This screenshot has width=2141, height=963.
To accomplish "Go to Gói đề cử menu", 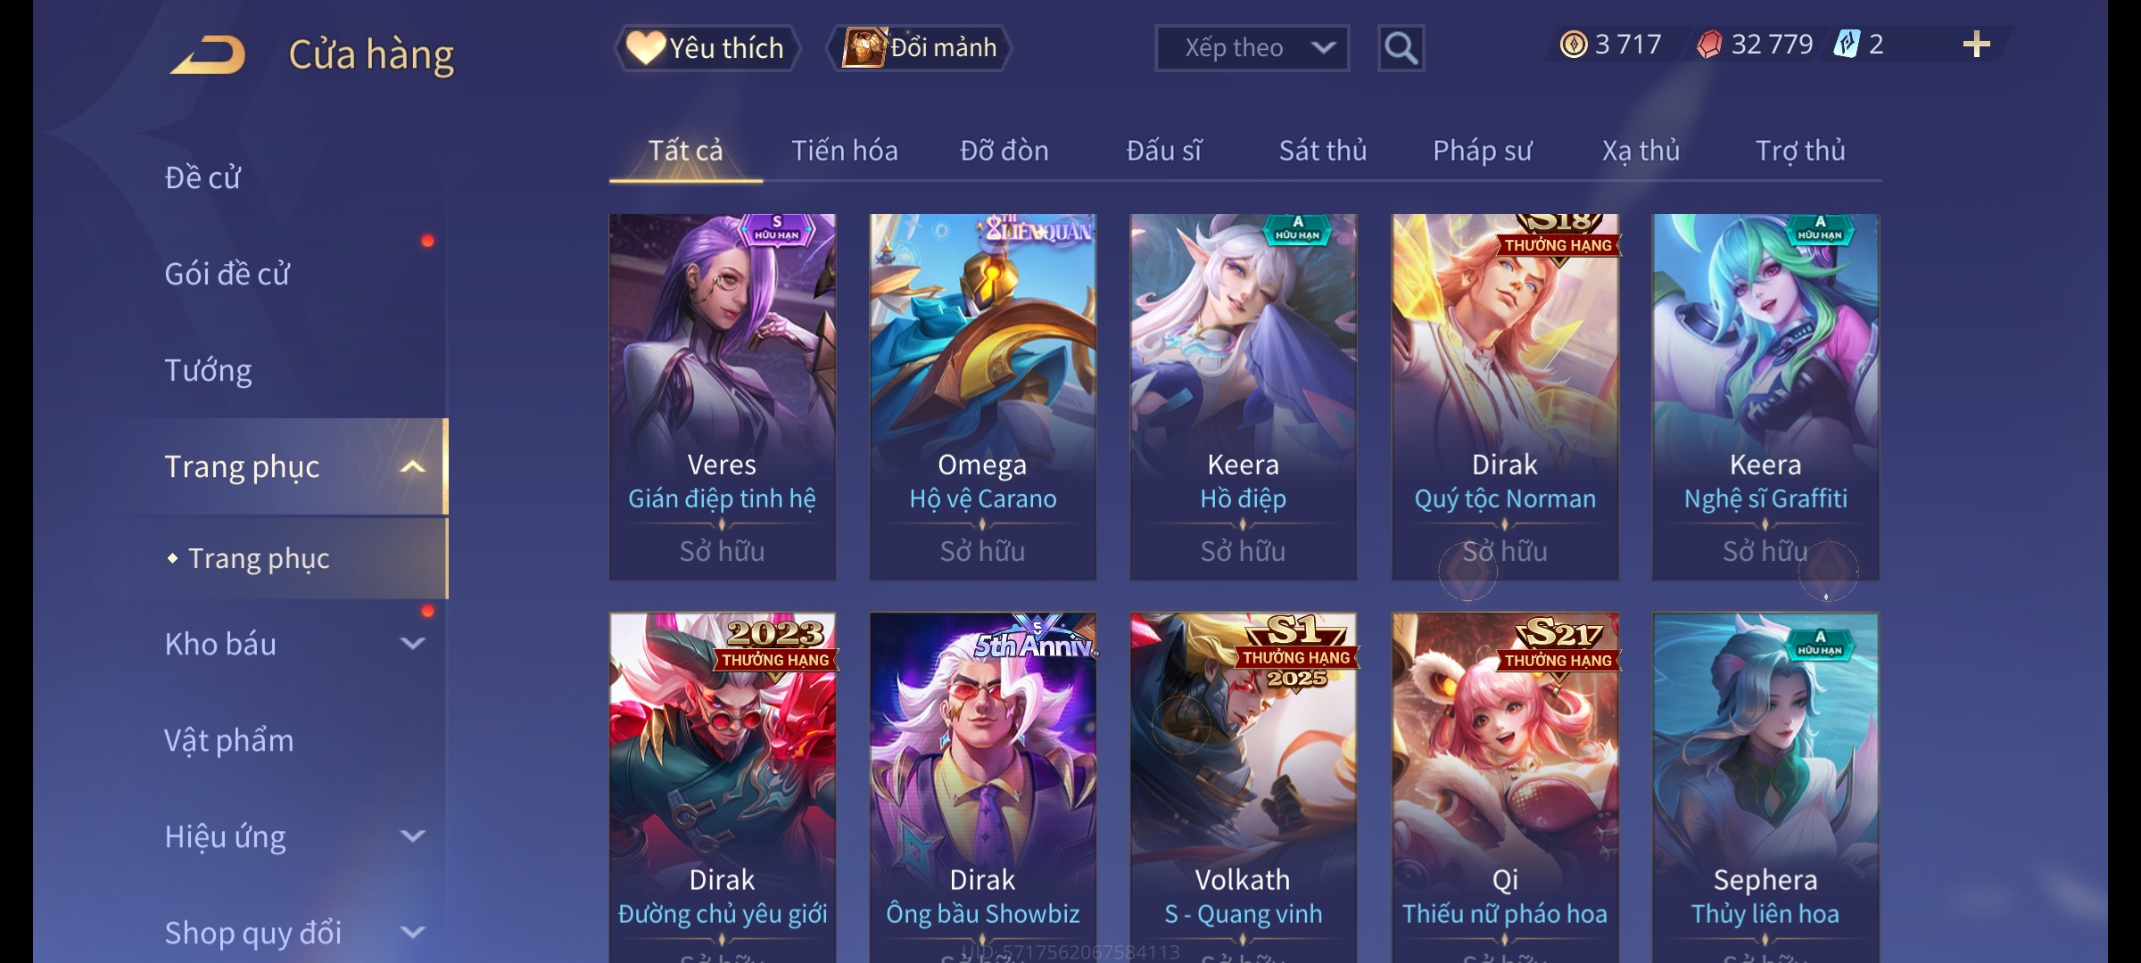I will [x=227, y=274].
